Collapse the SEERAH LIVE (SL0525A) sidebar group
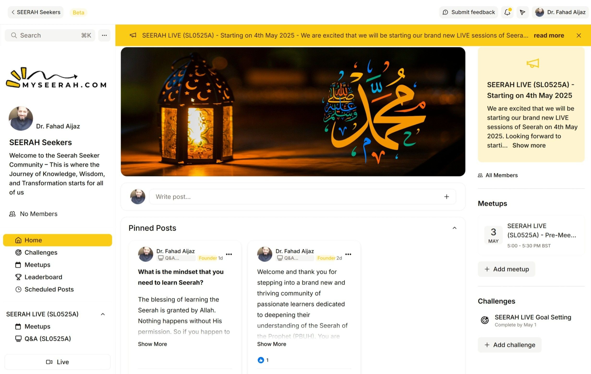 click(103, 314)
